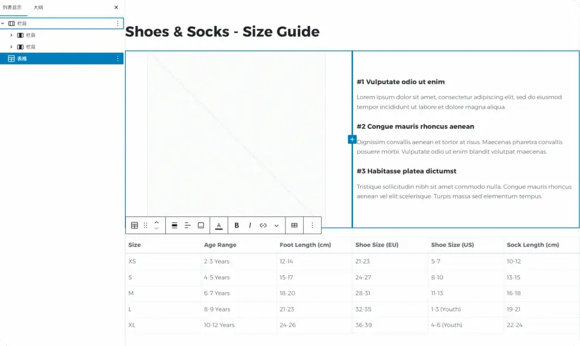This screenshot has height=346, width=580.
Task: Insert a link via the toolbar
Action: tap(263, 225)
